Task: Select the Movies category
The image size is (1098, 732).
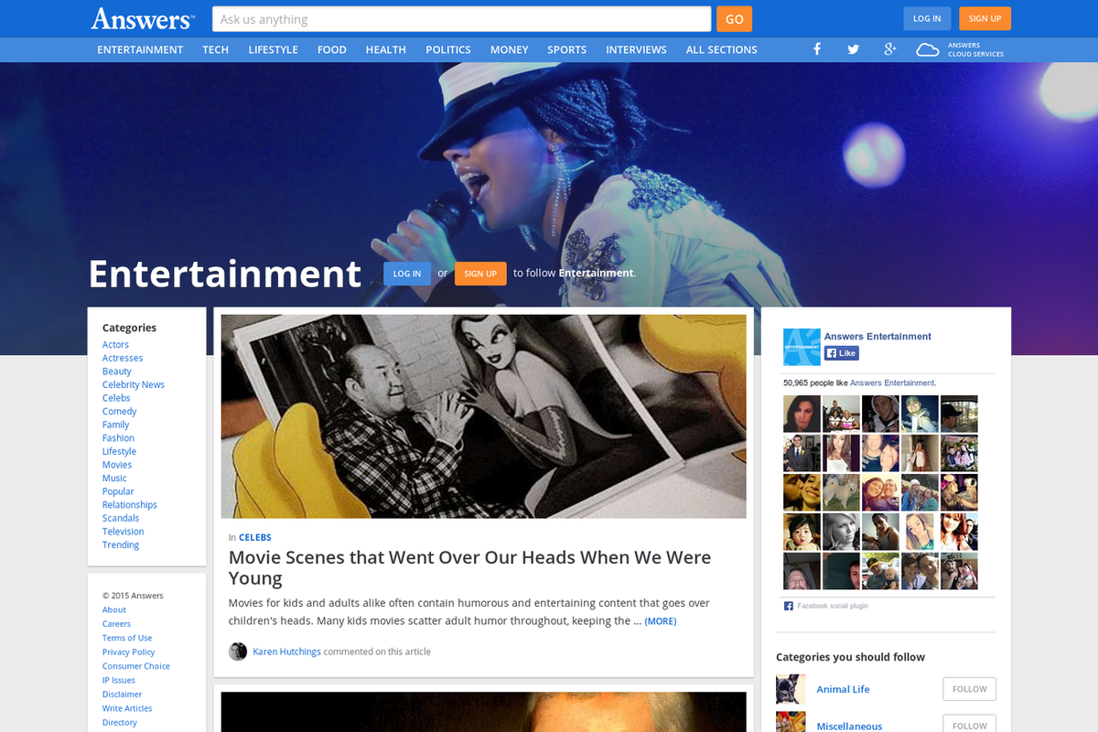Action: (117, 465)
